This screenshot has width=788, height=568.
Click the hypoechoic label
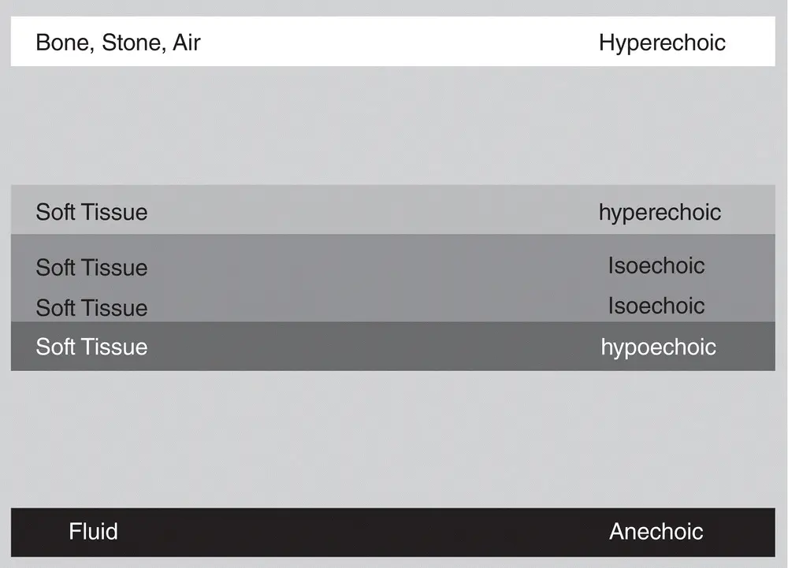(x=658, y=347)
